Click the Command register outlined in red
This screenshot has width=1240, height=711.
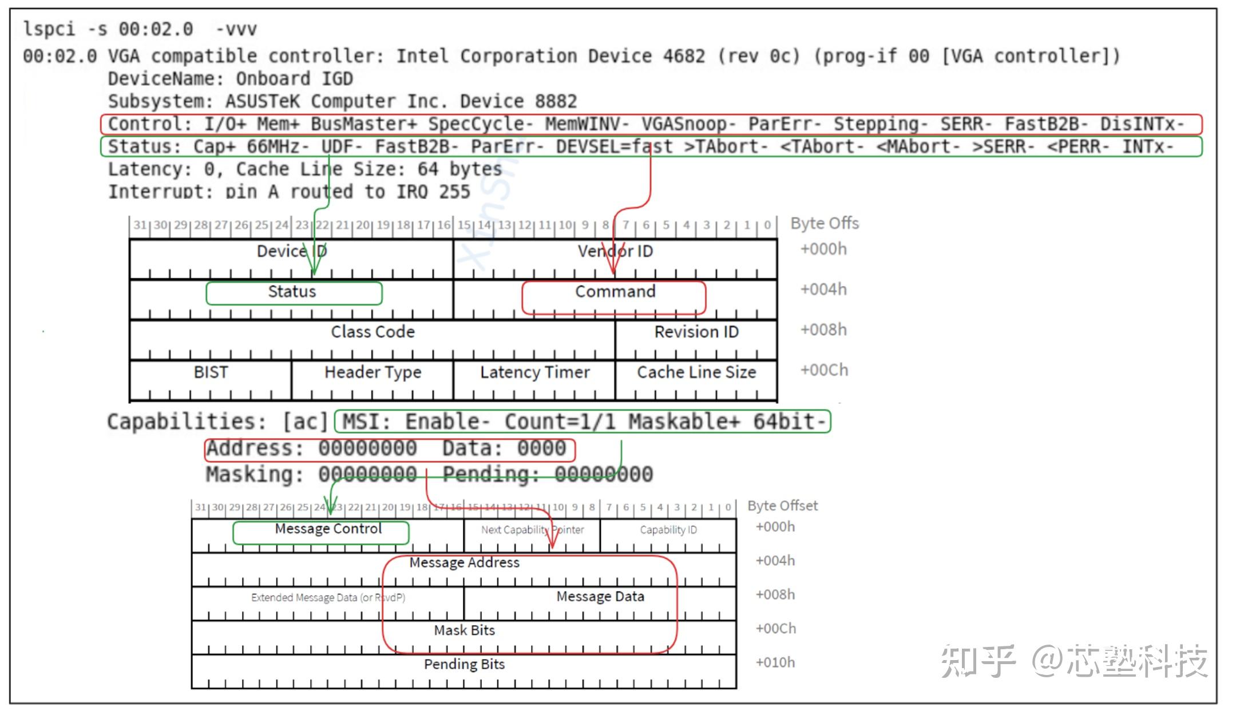[614, 292]
